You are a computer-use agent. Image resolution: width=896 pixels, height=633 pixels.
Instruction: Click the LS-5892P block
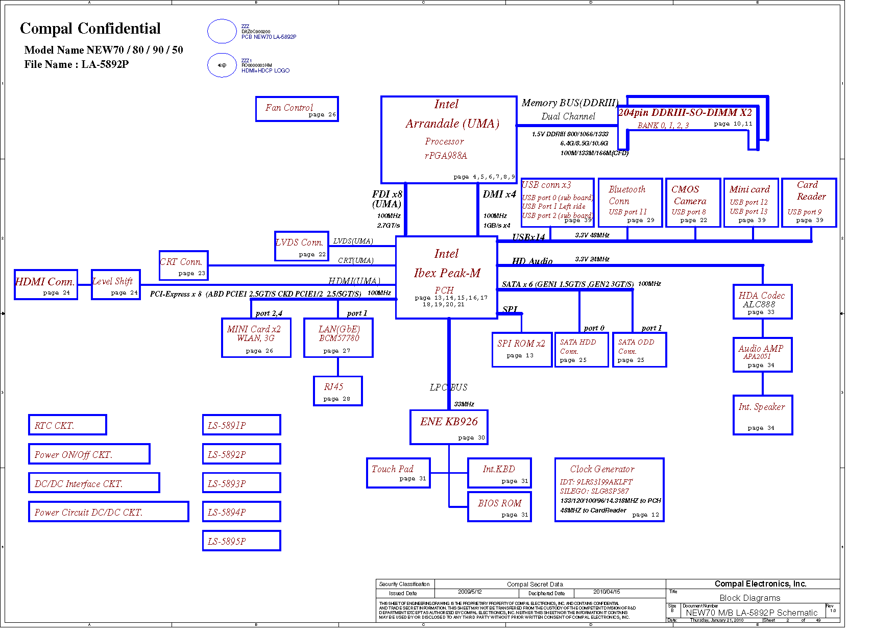pos(241,454)
